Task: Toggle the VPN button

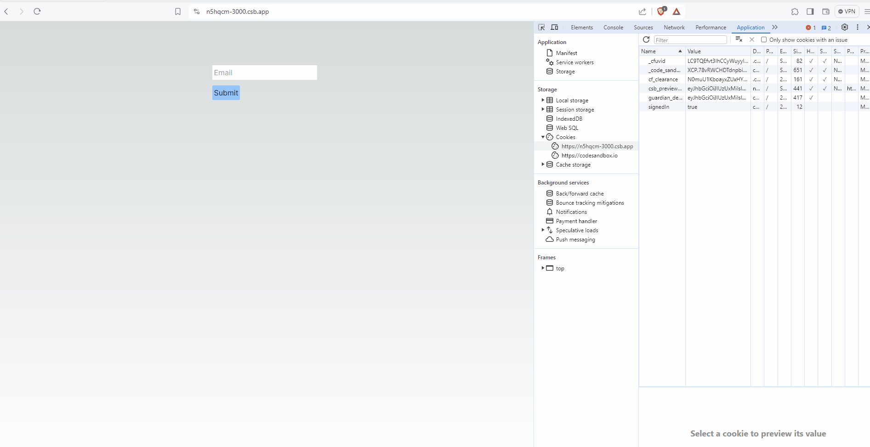Action: tap(847, 11)
